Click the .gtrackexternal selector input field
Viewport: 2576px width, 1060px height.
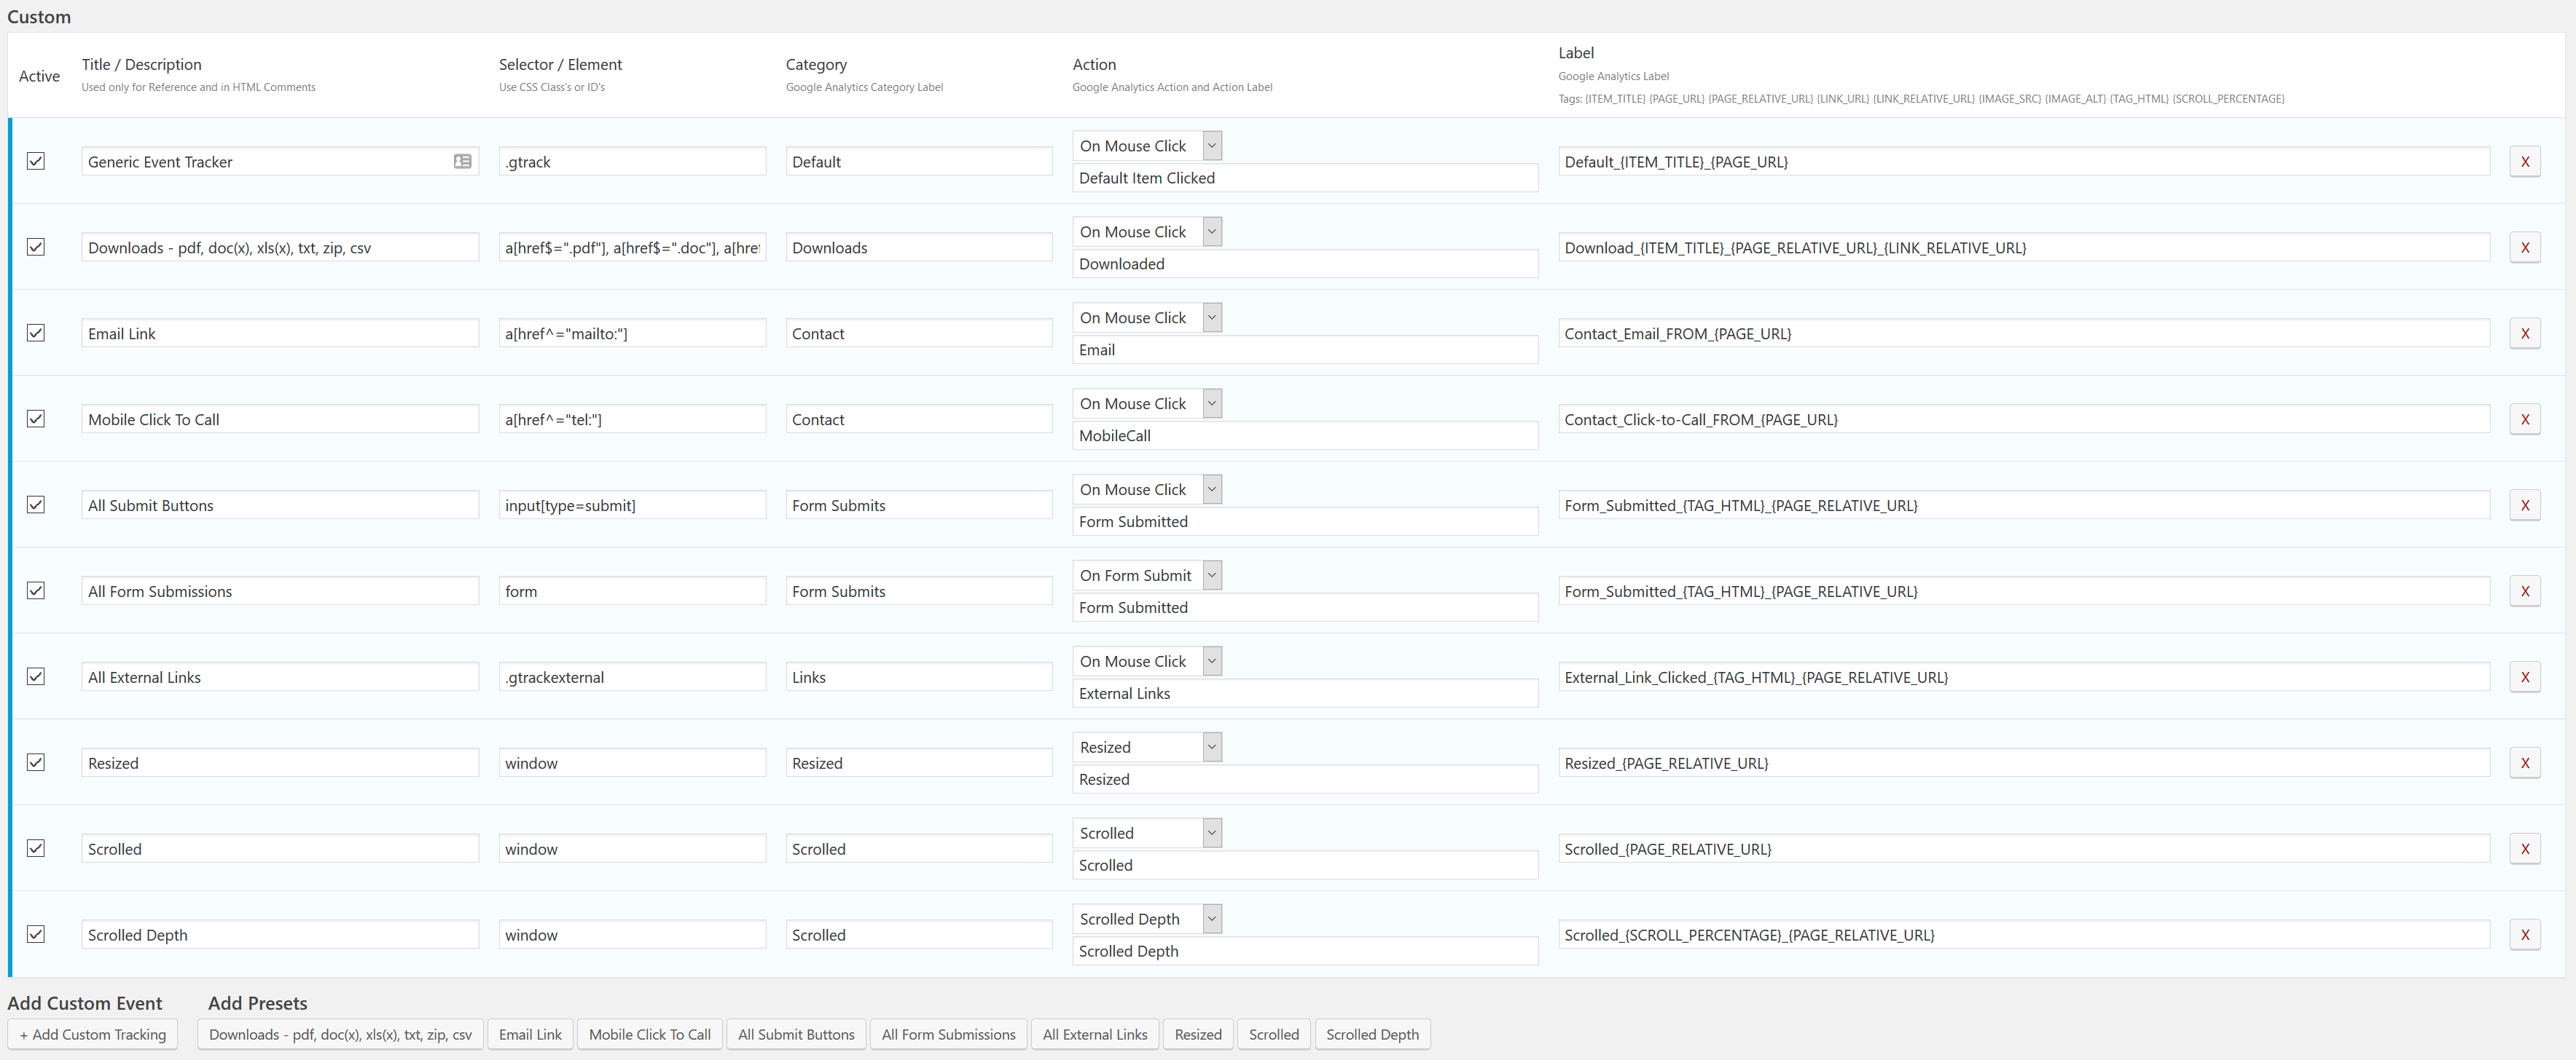click(x=631, y=677)
